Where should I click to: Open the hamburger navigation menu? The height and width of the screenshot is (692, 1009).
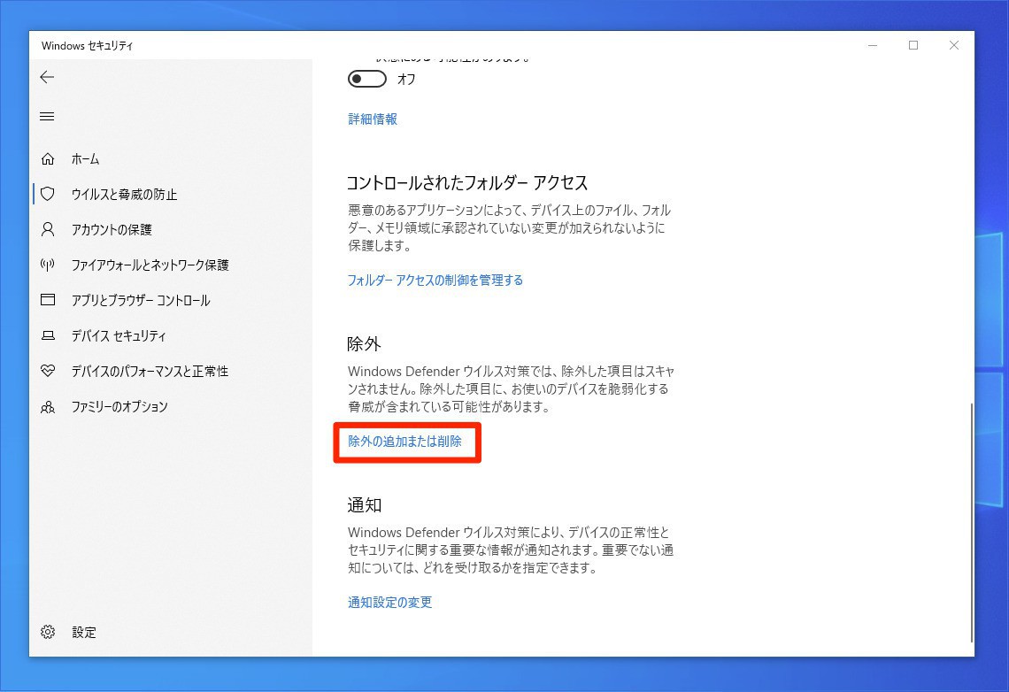pyautogui.click(x=47, y=117)
